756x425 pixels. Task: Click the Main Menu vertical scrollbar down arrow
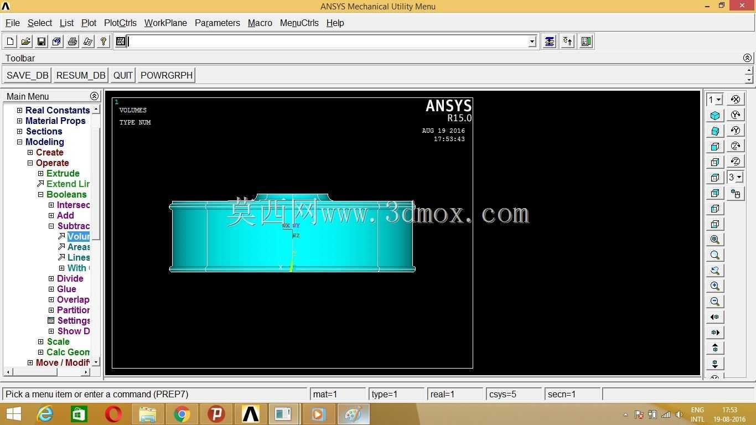[96, 362]
